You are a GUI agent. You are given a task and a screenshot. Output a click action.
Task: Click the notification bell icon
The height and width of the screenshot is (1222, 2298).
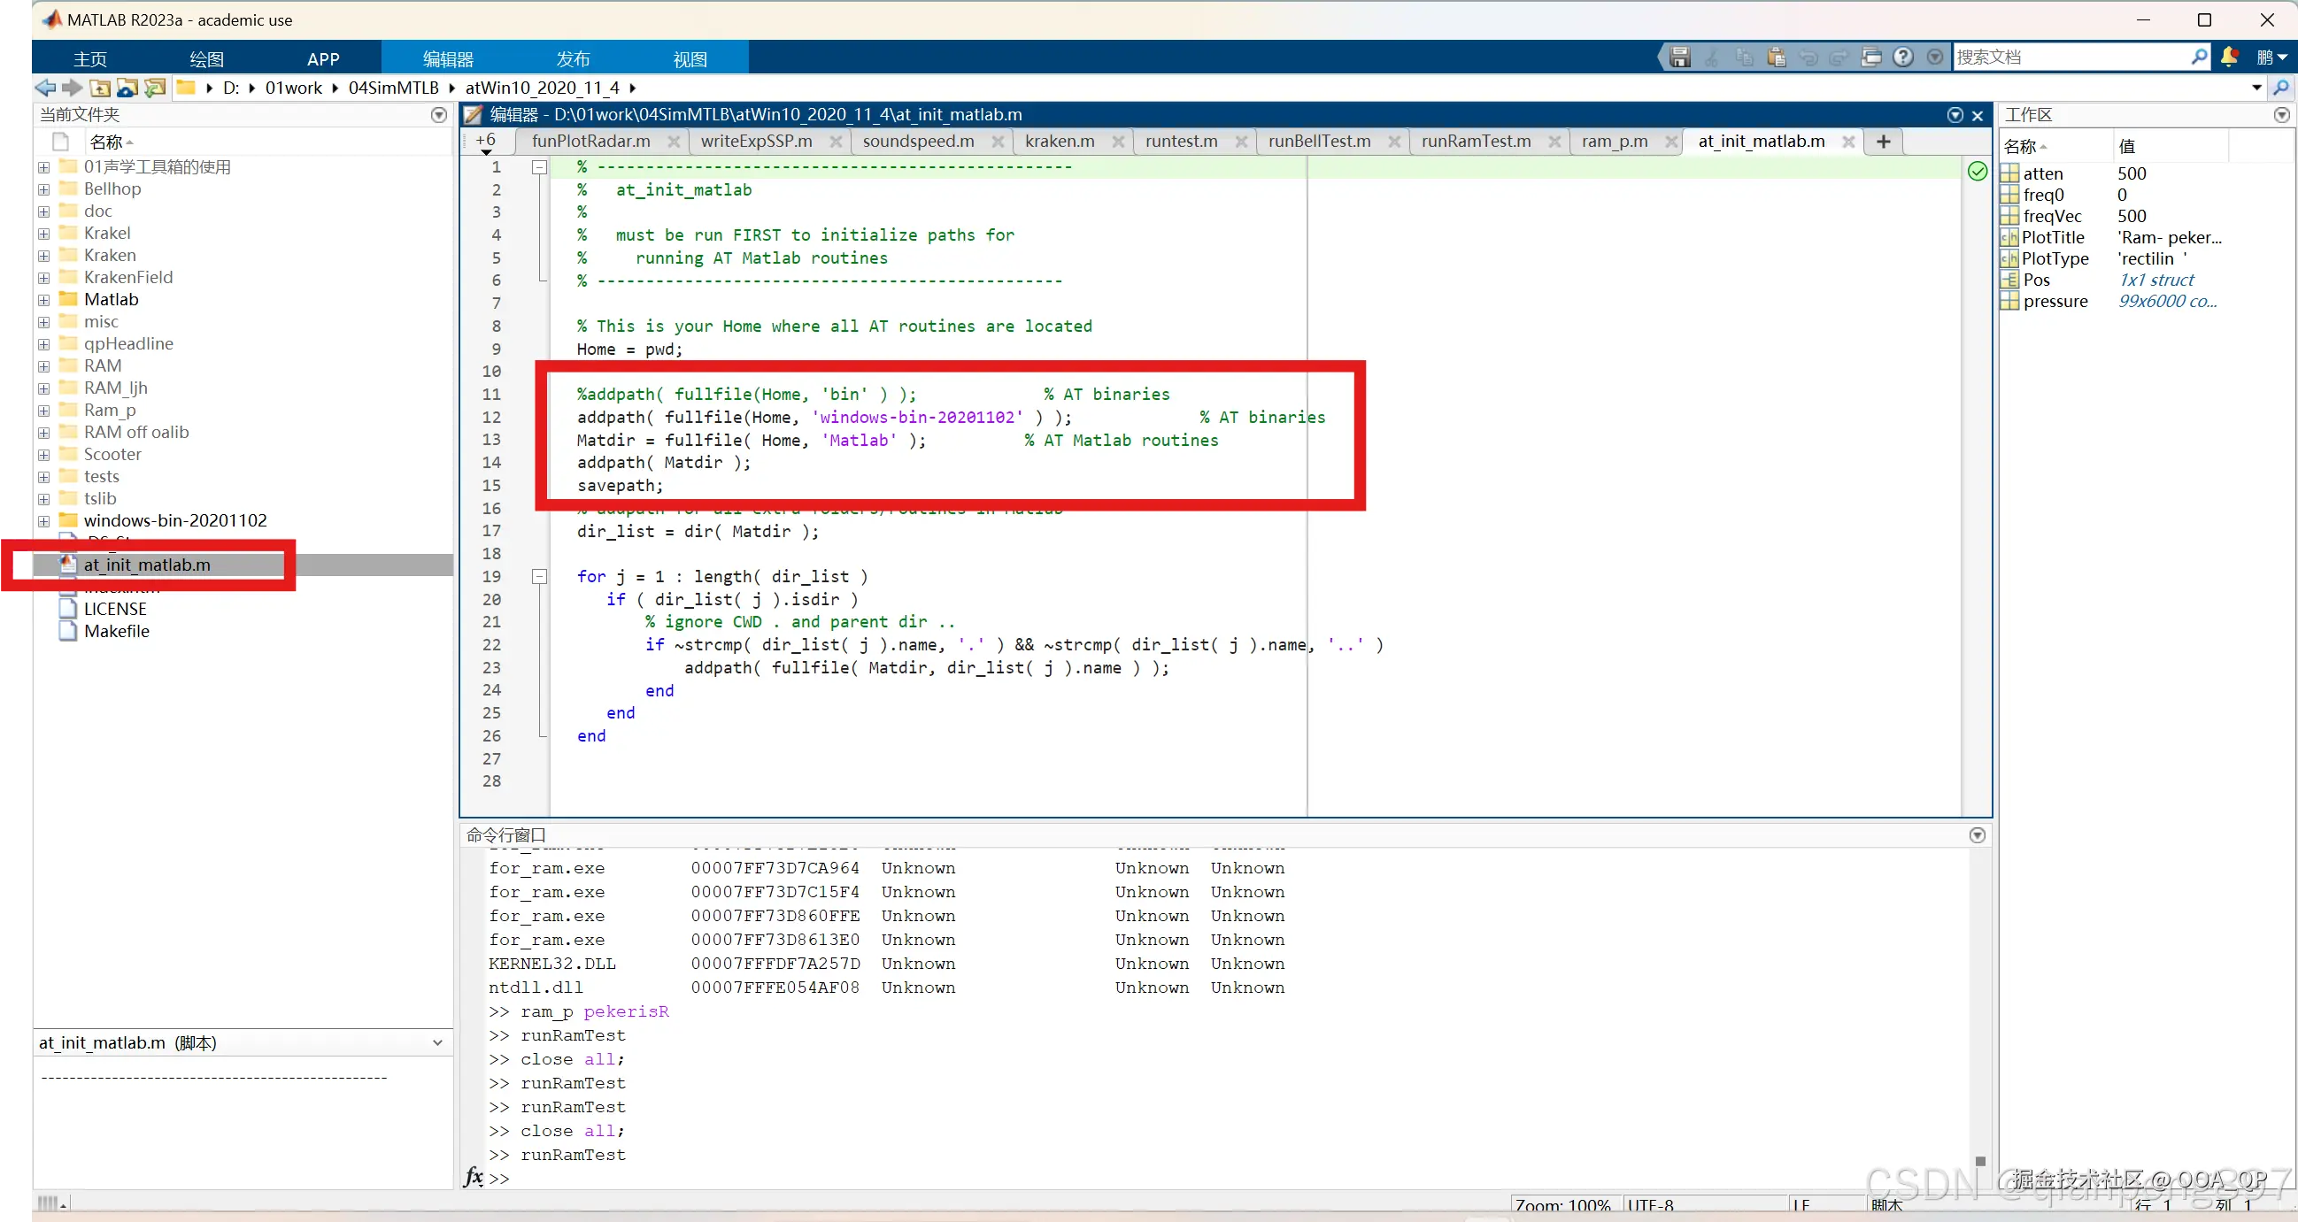pos(2228,58)
